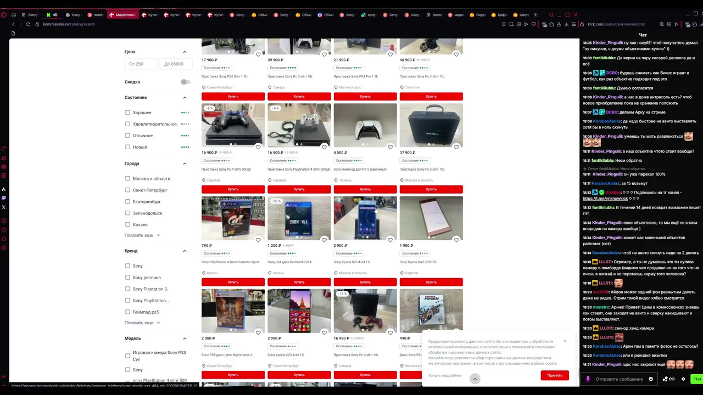This screenshot has height=395, width=703.
Task: Click the green Чат send button
Action: (x=698, y=379)
